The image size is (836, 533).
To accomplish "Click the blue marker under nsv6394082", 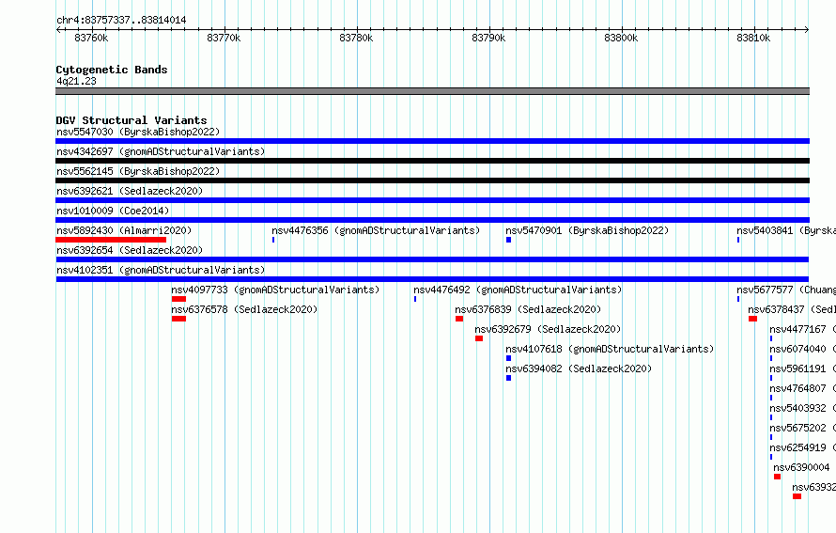I will coord(508,378).
